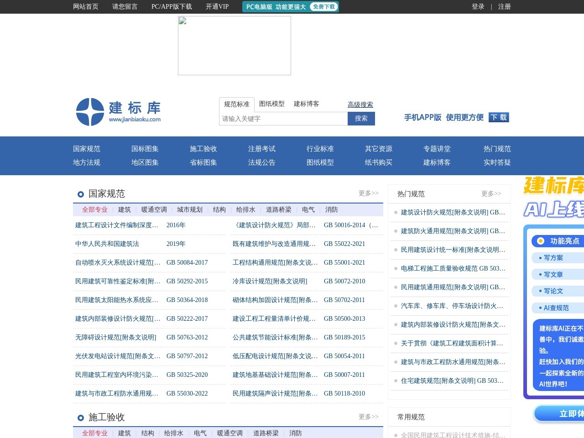Click the 请输入关键字 search input field
584x438 pixels.
click(x=283, y=119)
